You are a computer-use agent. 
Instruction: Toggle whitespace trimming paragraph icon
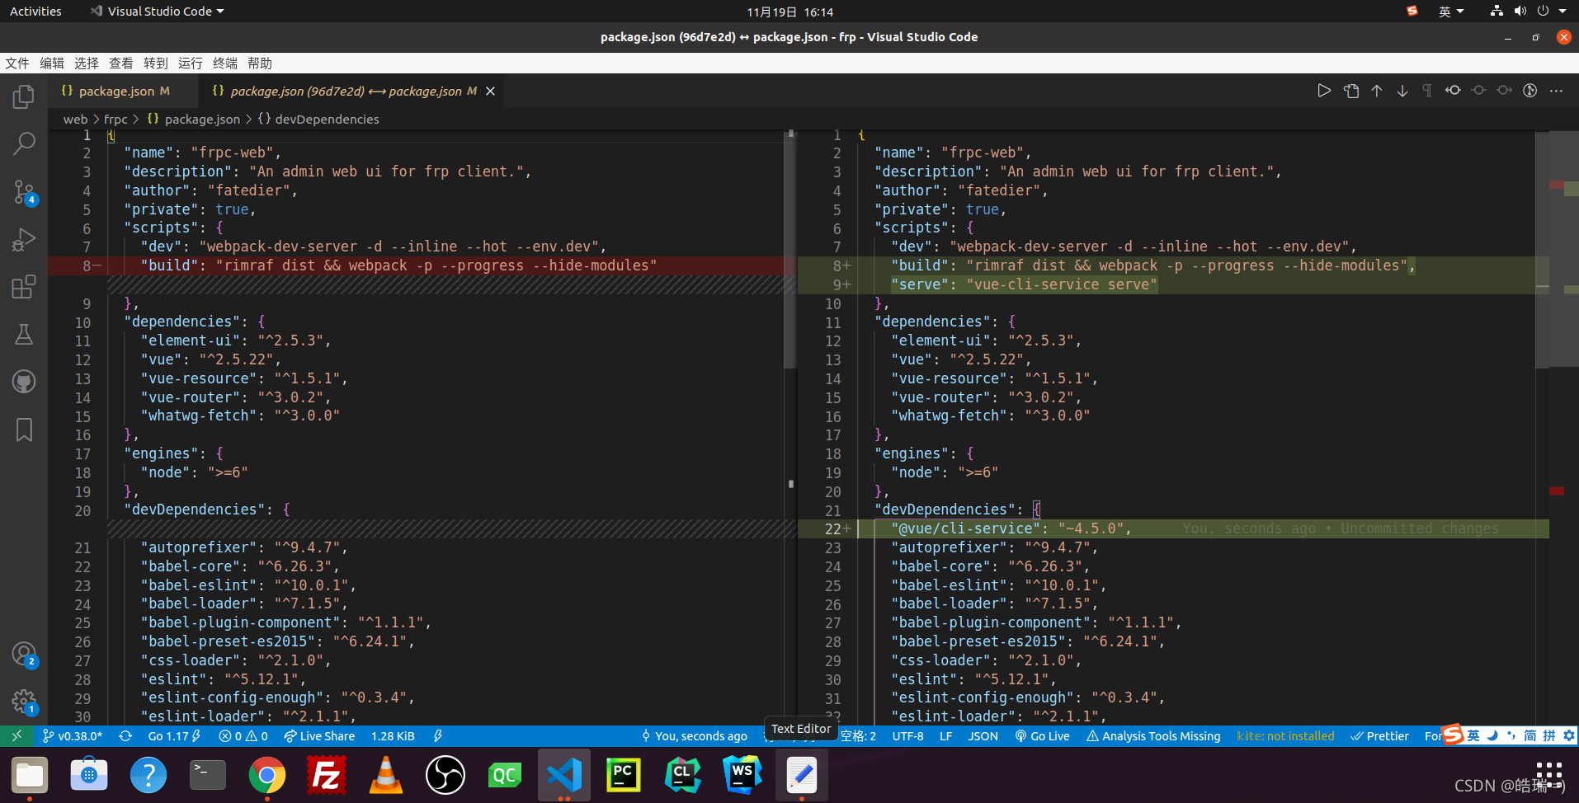[1427, 91]
